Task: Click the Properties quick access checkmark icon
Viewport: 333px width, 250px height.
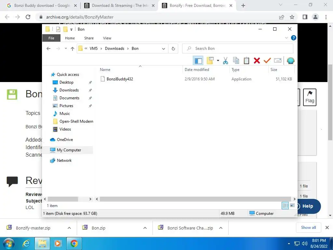Action: click(58, 29)
